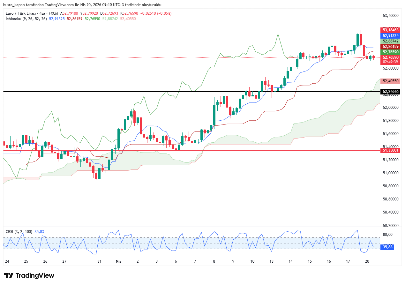Click date label 31 on time axis
Screen dimensions: 405x285
tap(99, 261)
